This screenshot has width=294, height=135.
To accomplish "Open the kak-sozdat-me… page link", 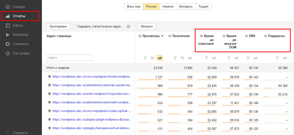I will (93, 85).
